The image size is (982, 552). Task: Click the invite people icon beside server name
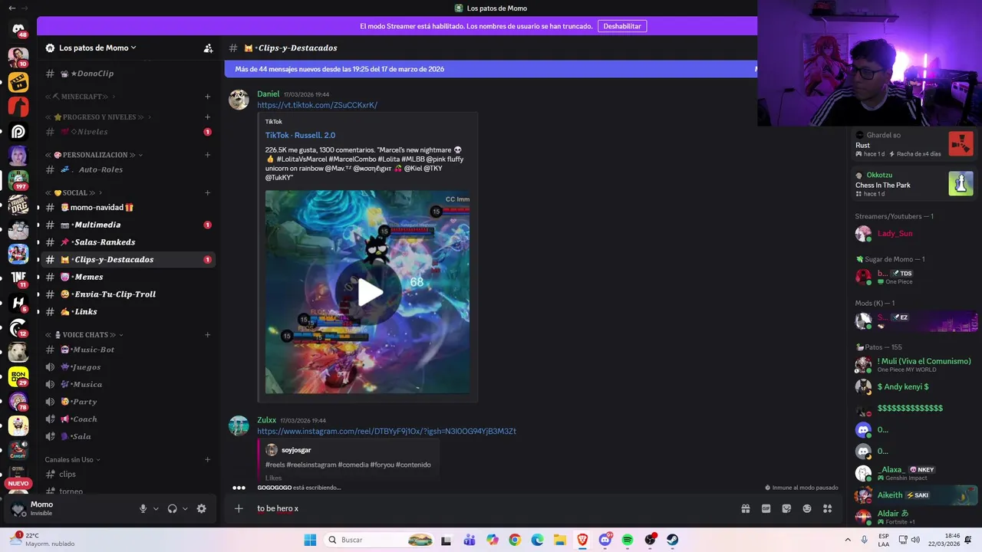[x=208, y=48]
